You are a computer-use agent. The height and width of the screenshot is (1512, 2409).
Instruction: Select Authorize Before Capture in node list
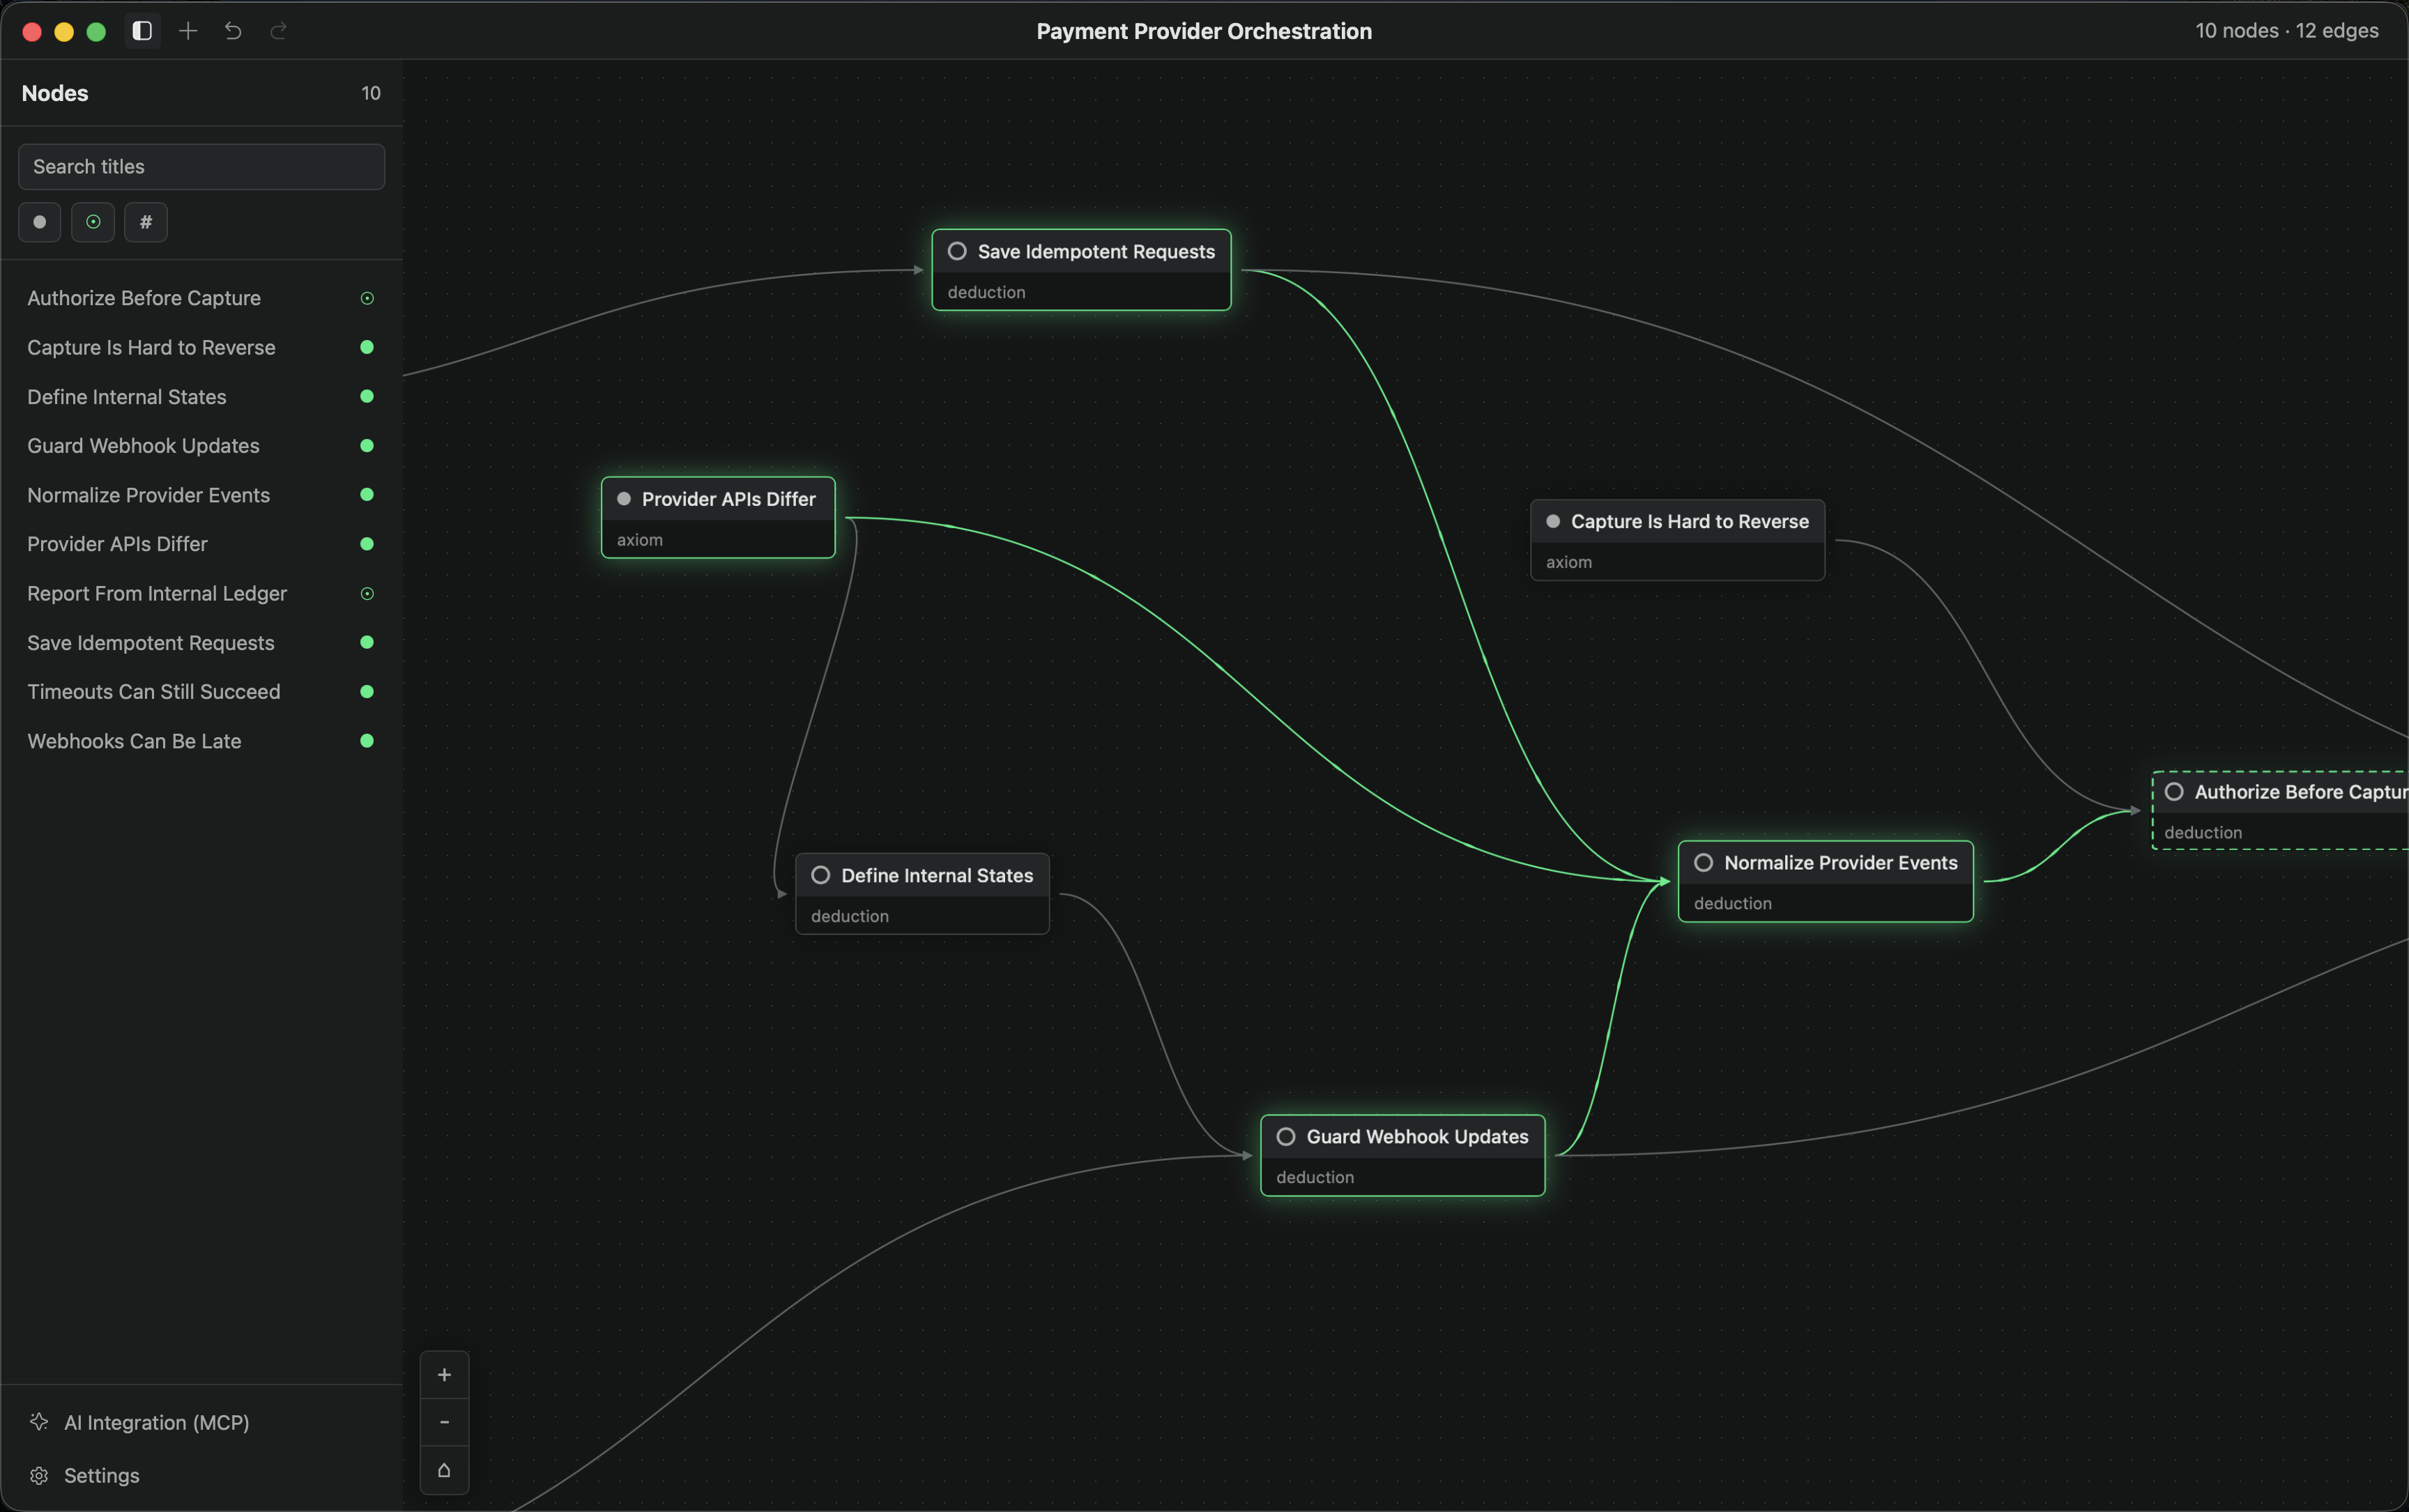(201, 298)
